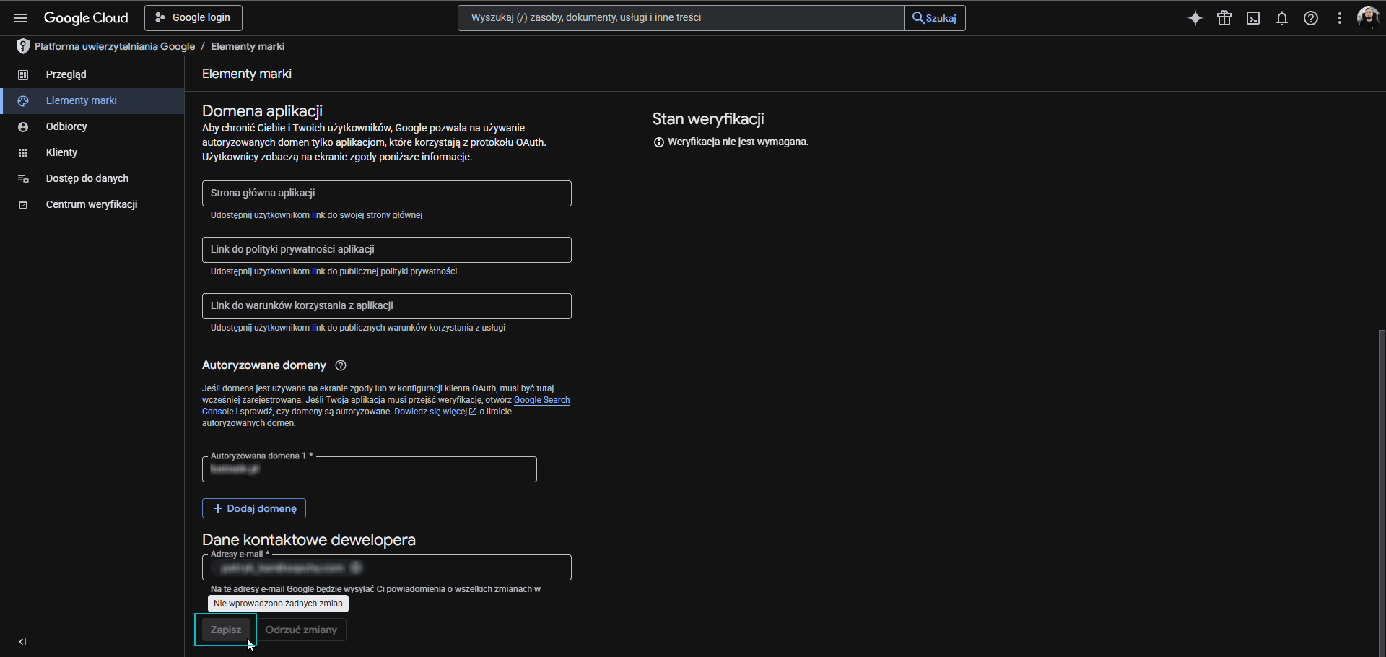Open the notifications bell
This screenshot has height=657, width=1386.
(x=1282, y=18)
